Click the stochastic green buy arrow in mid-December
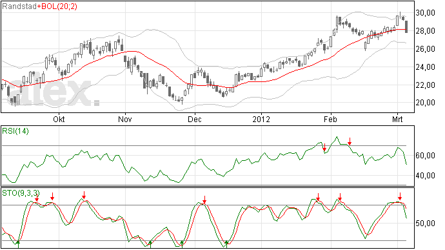 (x=226, y=244)
